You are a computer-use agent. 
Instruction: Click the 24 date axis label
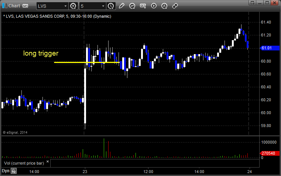(x=250, y=172)
